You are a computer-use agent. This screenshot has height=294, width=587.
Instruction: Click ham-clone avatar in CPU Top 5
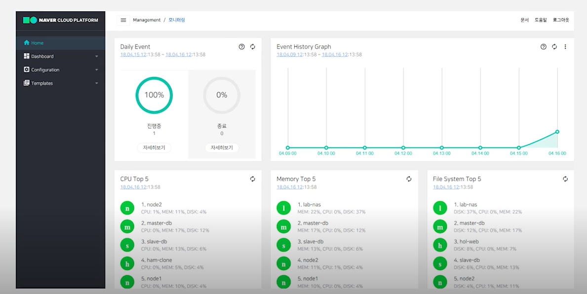point(127,264)
